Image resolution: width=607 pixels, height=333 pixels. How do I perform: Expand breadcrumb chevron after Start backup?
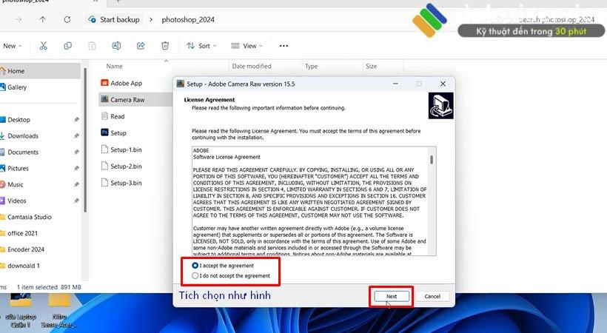pos(151,19)
